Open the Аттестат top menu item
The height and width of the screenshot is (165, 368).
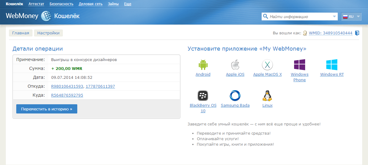[x=36, y=4]
